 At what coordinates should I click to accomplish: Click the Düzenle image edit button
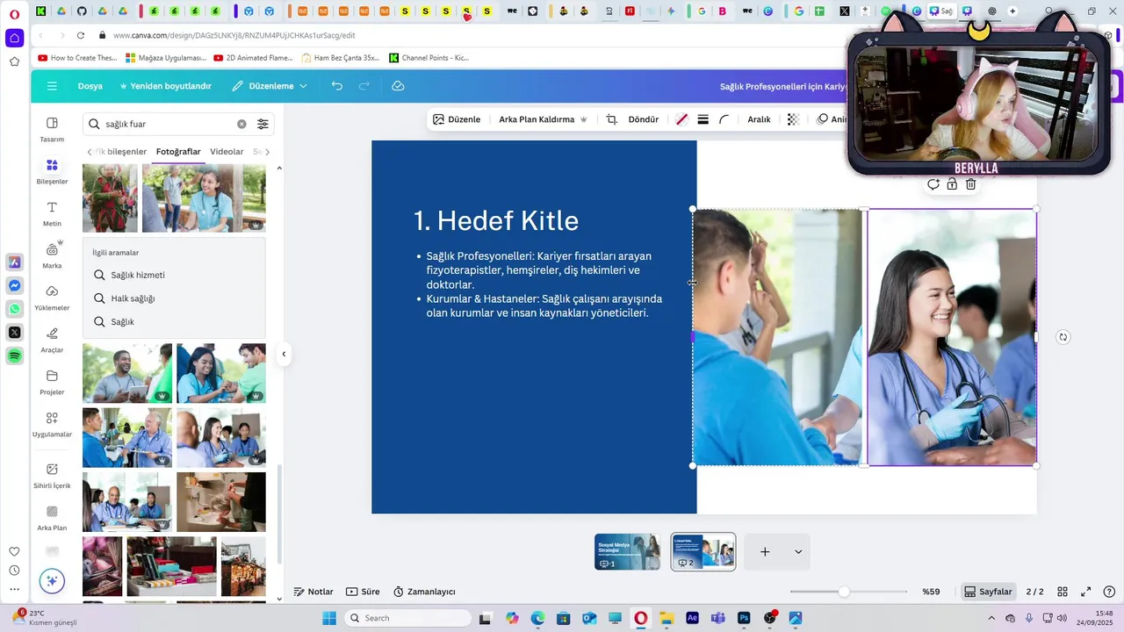[457, 119]
